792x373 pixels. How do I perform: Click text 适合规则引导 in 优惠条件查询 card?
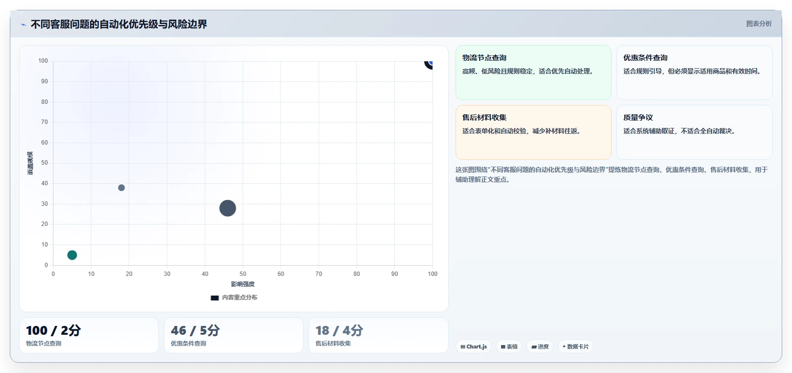click(642, 71)
